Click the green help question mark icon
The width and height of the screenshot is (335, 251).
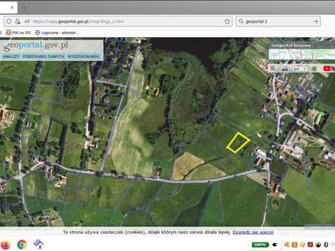pyautogui.click(x=314, y=69)
